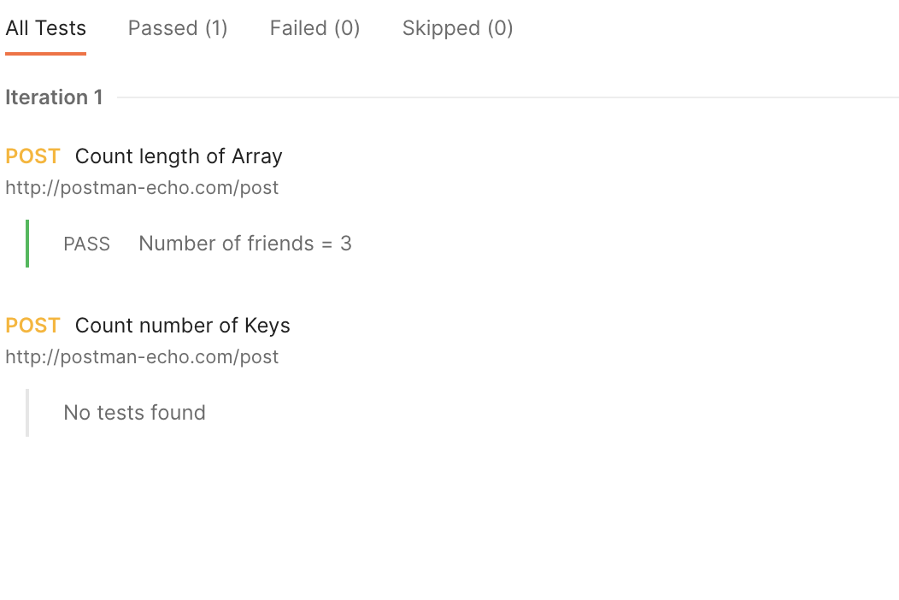Click the postman-echo.com URL under Count length of Array
Viewport: 899px width, 600px height.
pyautogui.click(x=142, y=187)
